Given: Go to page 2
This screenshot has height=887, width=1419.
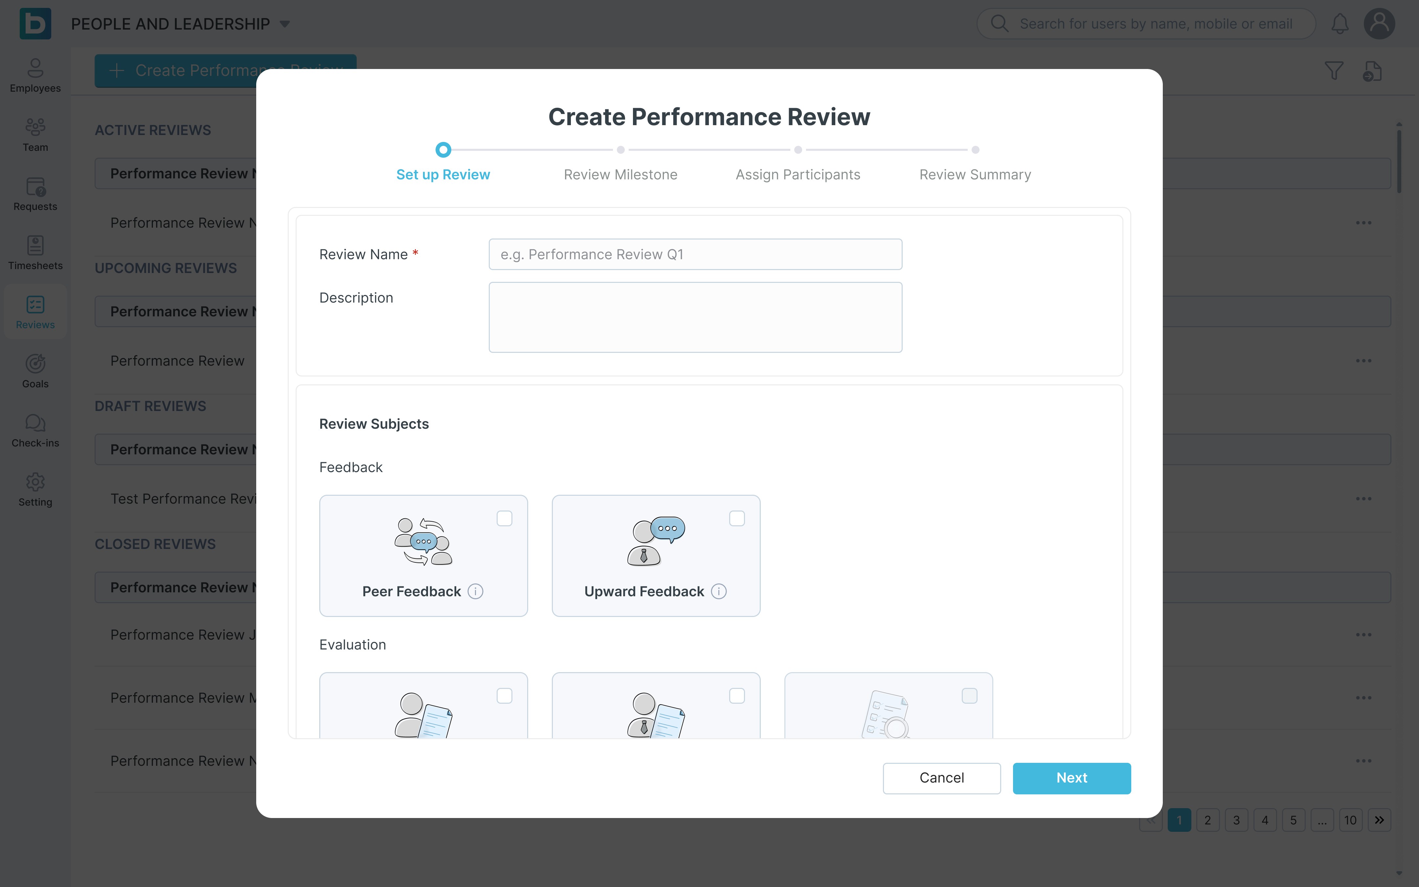Looking at the screenshot, I should click(x=1208, y=820).
